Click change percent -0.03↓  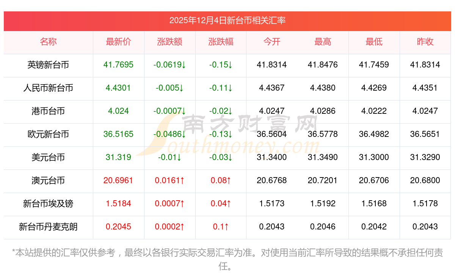[x=221, y=157]
